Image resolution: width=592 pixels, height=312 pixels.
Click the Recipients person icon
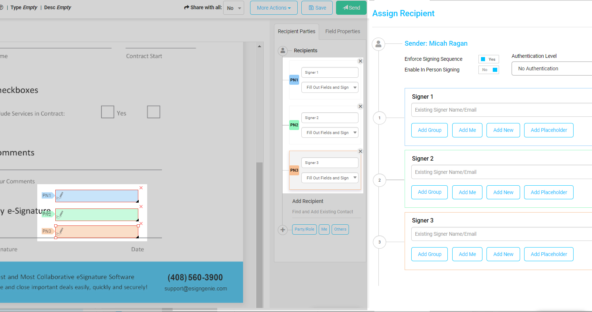pos(283,51)
